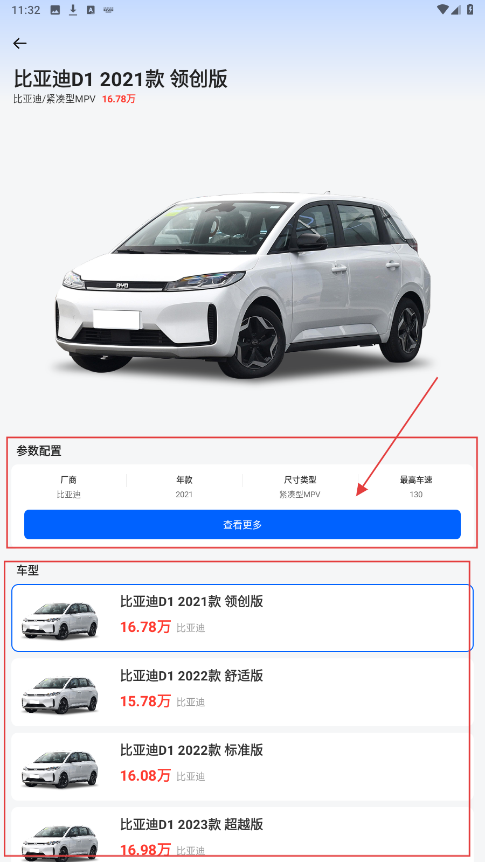485x862 pixels.
Task: Tap the battery charging icon
Action: [470, 9]
